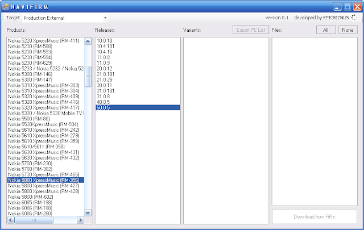Select Nokia 5300 (RM-146)
This screenshot has width=364, height=230.
45,74
